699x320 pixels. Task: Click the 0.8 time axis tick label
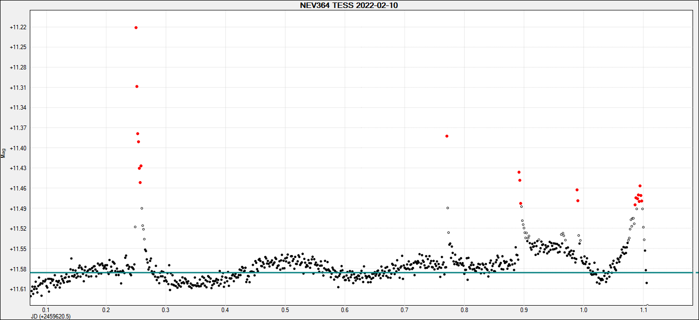tap(464, 310)
